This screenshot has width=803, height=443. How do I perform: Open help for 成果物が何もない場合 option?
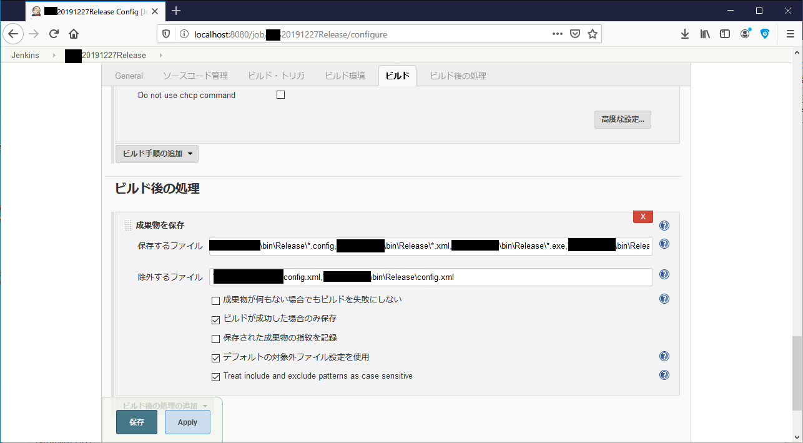click(664, 299)
